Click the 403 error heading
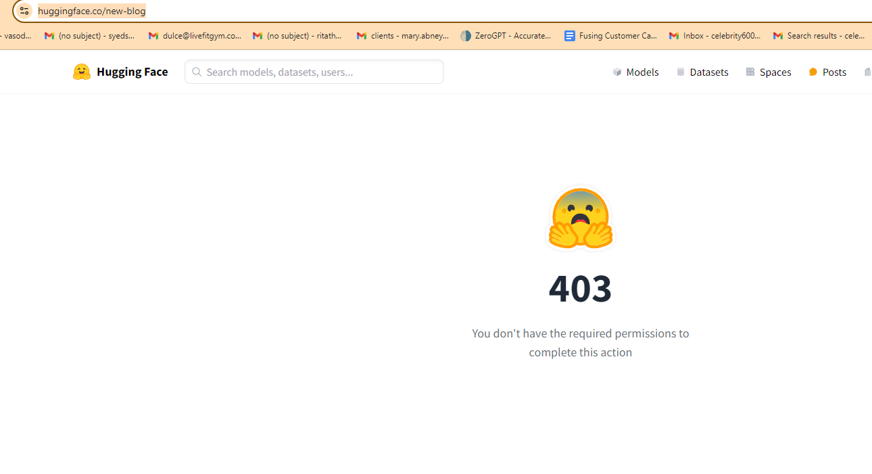Screen dimensions: 872x474 click(x=581, y=288)
